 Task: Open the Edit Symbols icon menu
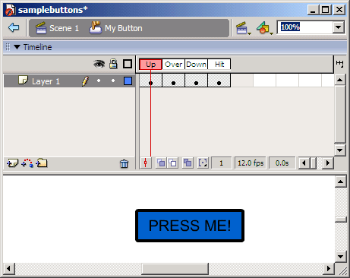coord(264,28)
